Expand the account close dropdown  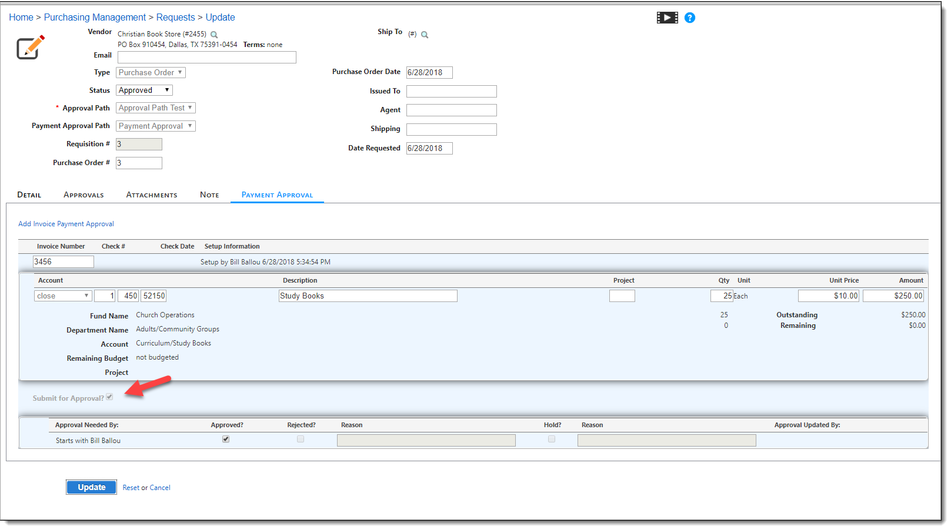pos(63,296)
